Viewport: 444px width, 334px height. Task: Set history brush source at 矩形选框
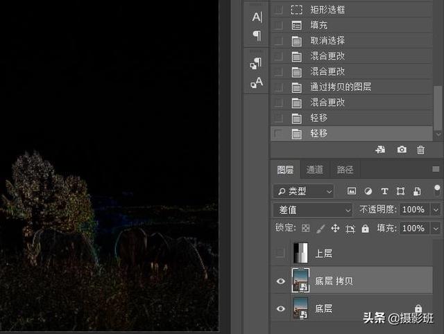point(279,10)
